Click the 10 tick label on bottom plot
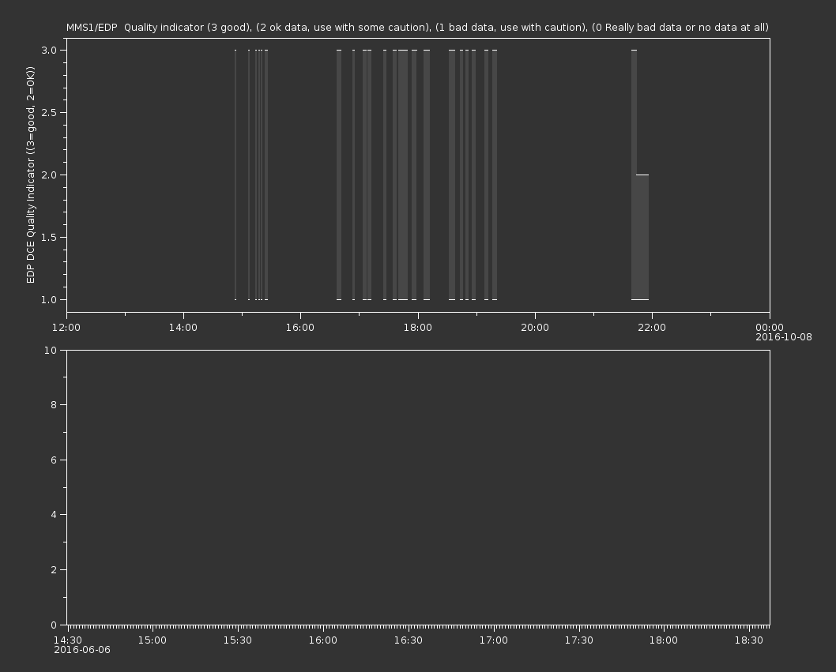 (x=51, y=350)
